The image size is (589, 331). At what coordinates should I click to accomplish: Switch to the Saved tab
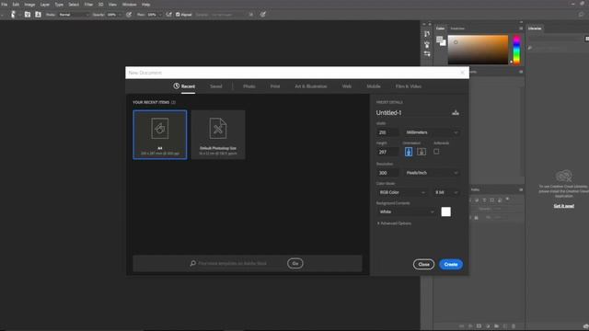click(x=216, y=86)
